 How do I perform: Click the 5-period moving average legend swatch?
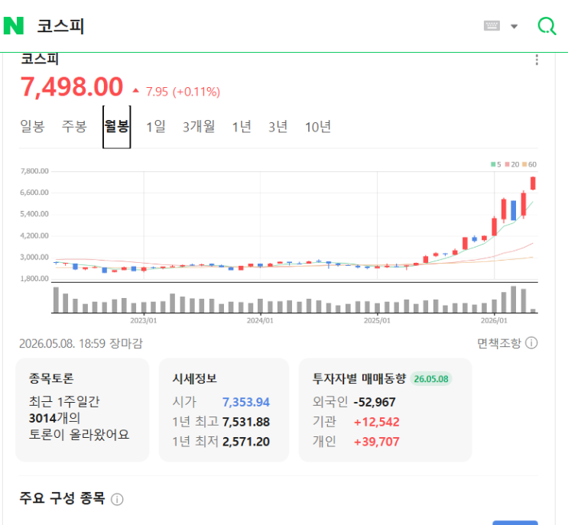click(x=493, y=164)
